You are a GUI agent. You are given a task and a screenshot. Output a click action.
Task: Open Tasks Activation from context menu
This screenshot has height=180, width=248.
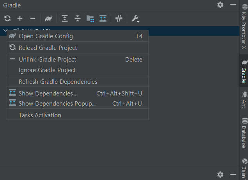[78, 115]
